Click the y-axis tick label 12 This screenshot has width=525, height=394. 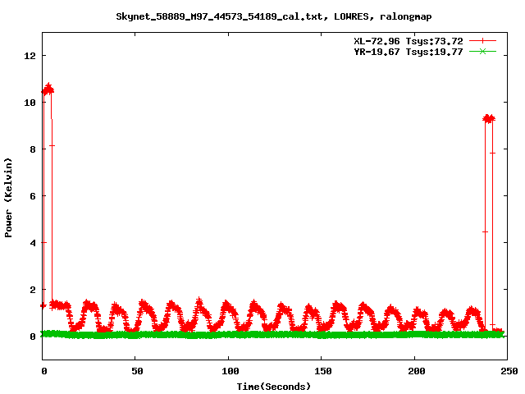pos(30,56)
